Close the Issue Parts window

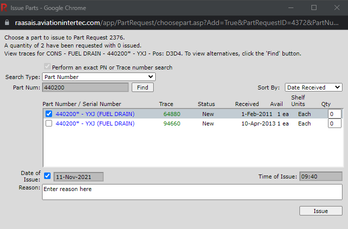pyautogui.click(x=336, y=8)
